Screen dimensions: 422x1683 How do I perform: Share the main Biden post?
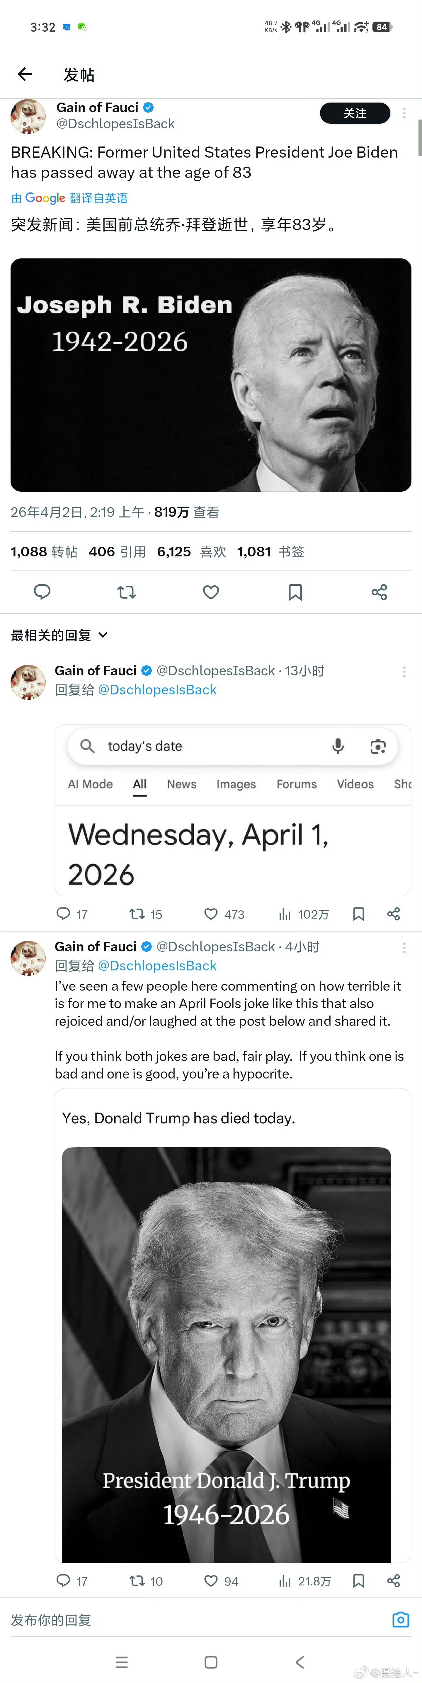point(379,592)
